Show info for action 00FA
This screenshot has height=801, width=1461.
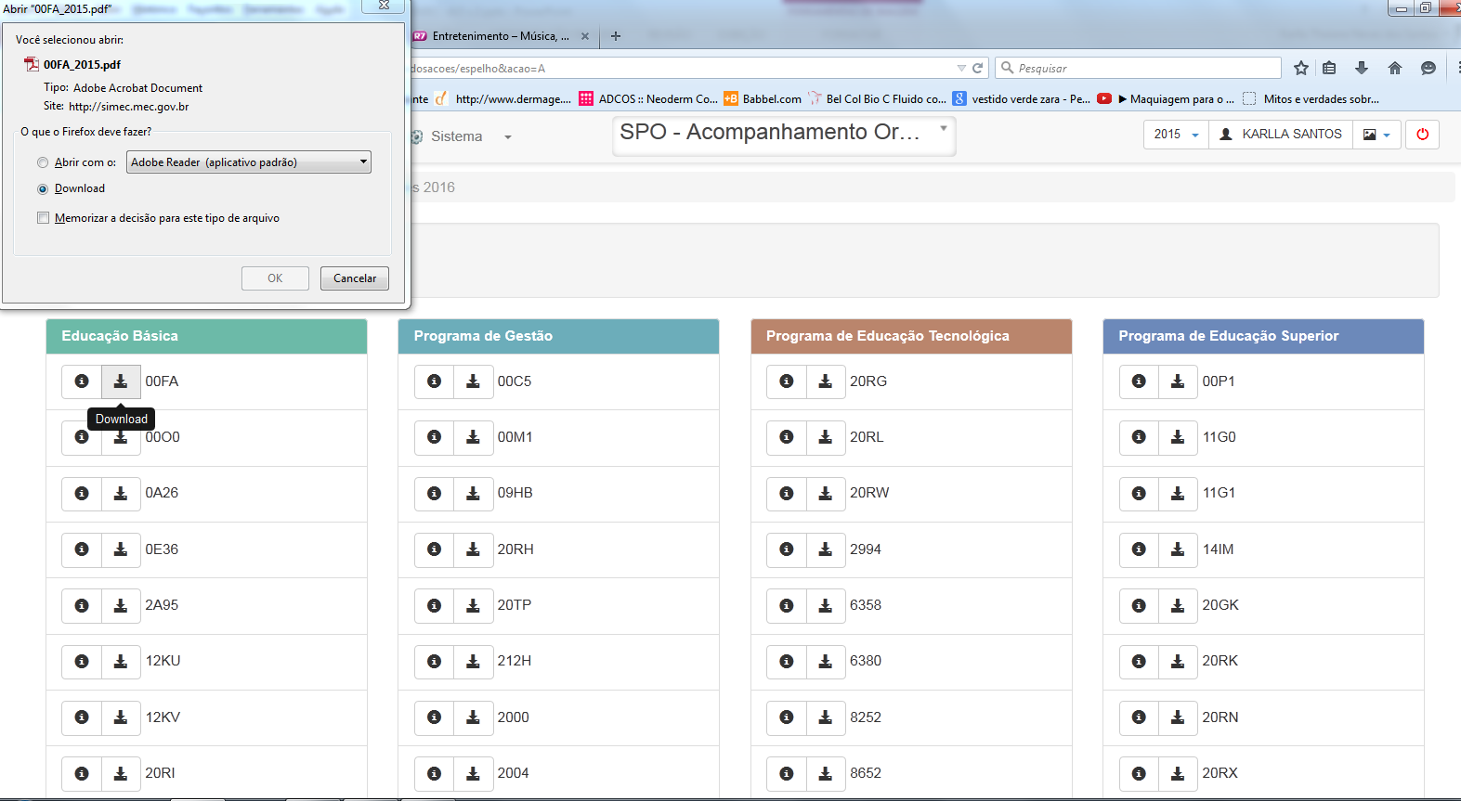(82, 381)
